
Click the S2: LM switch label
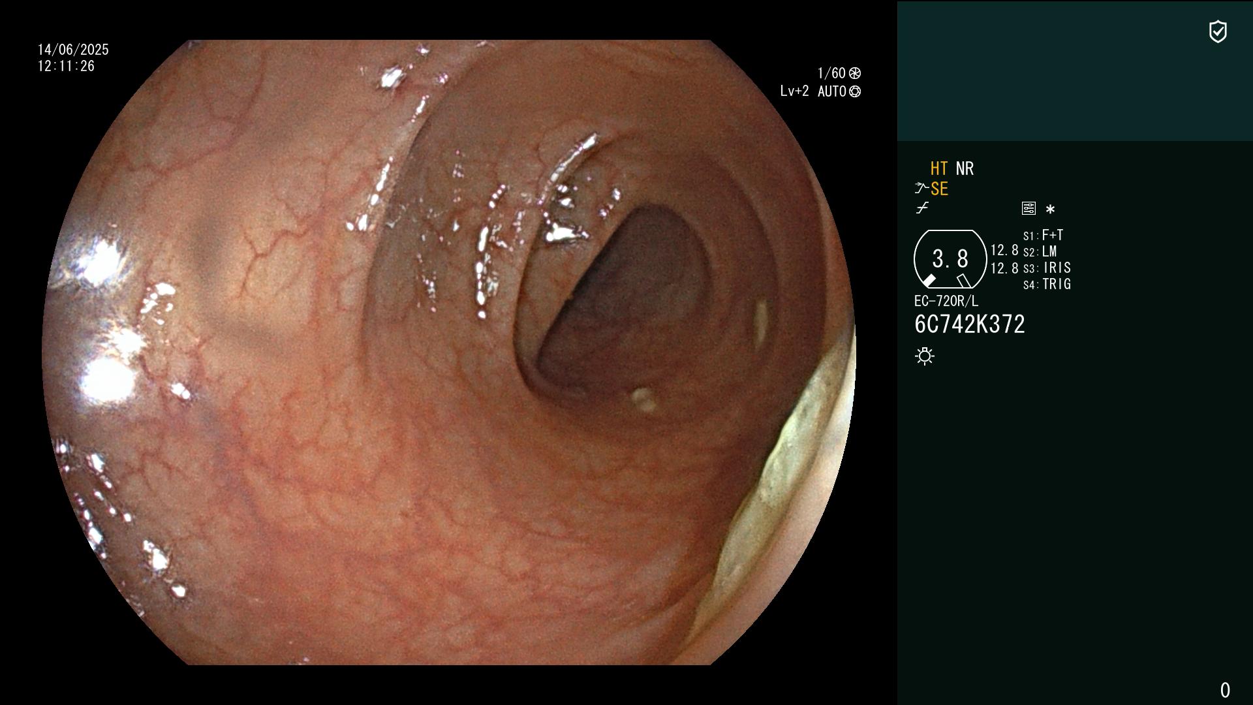click(x=1040, y=251)
